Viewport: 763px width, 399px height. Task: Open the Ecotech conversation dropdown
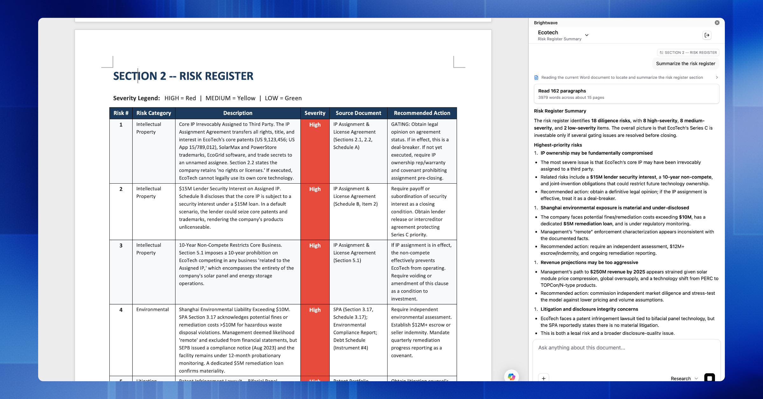pyautogui.click(x=587, y=35)
